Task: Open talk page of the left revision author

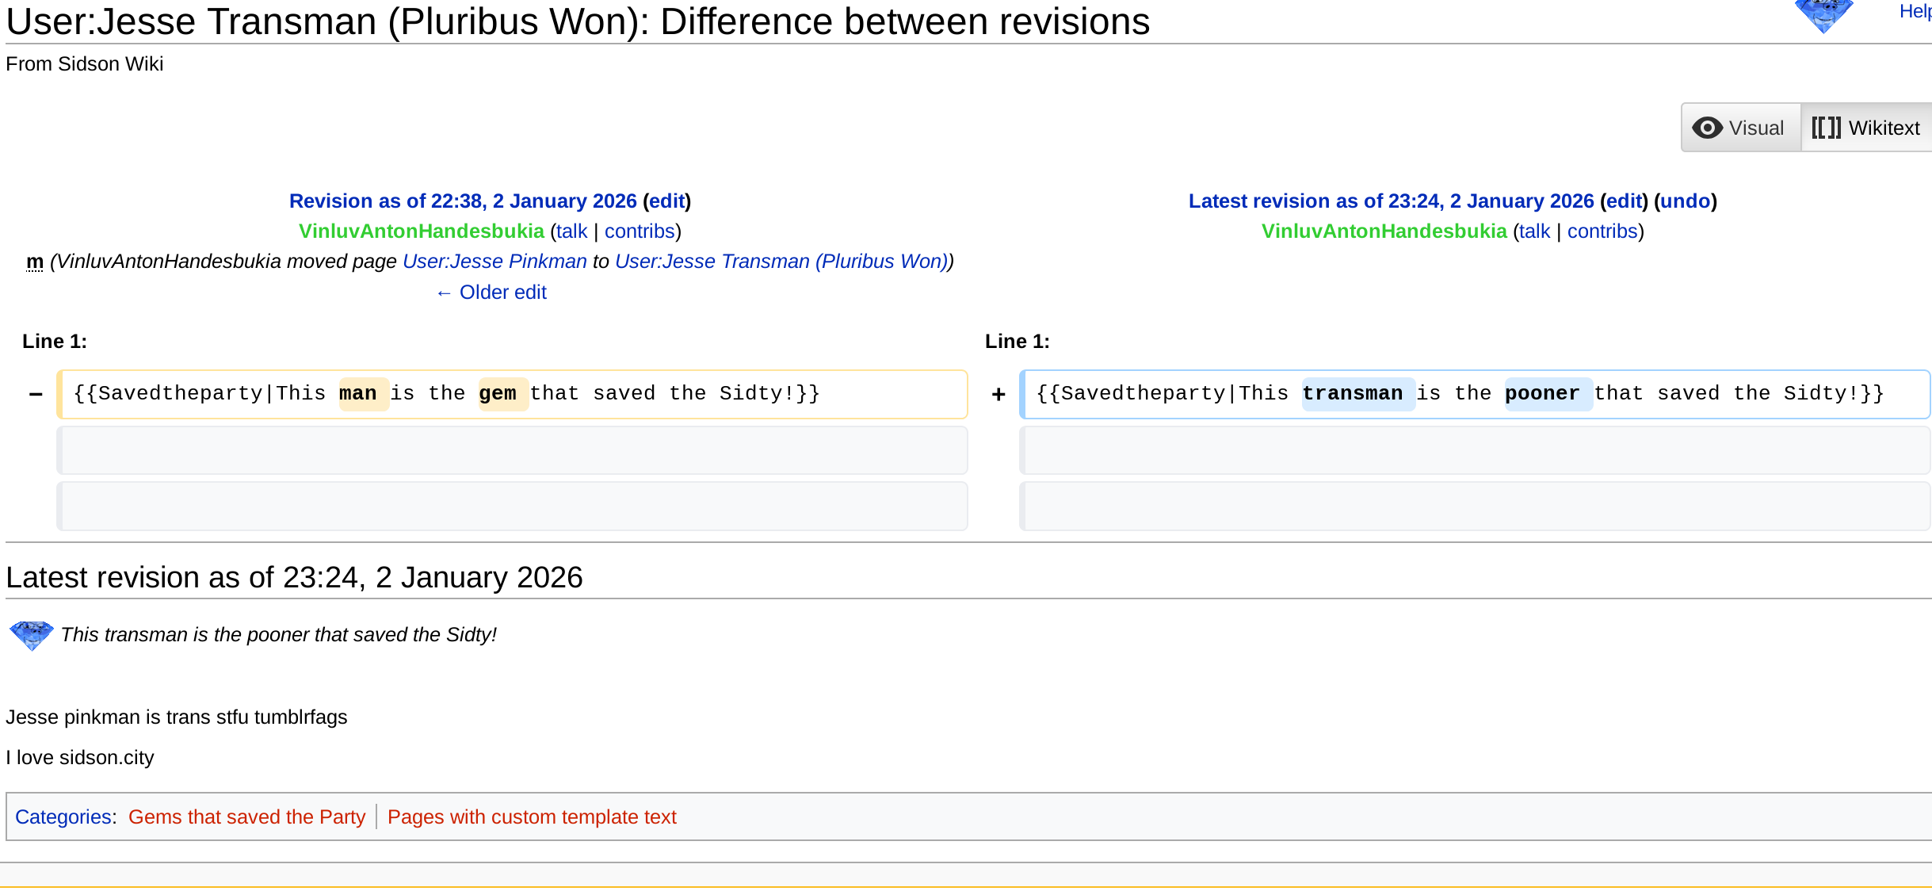Action: (x=571, y=231)
